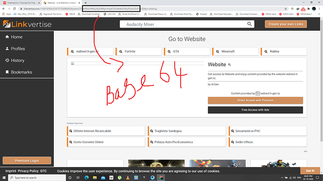Open the GTC footer link
The height and width of the screenshot is (181, 323).
[43, 171]
